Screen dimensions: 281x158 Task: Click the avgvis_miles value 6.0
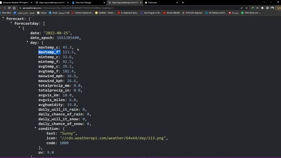tap(72, 100)
